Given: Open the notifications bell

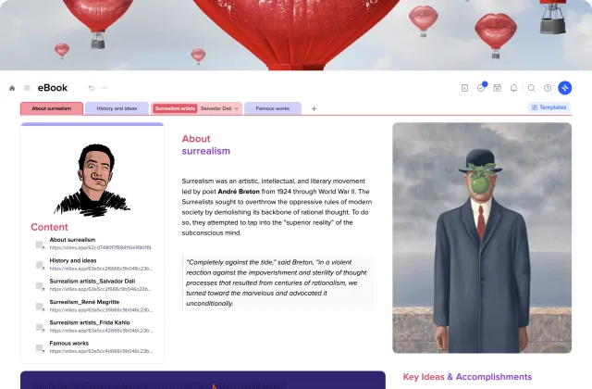Looking at the screenshot, I should point(514,88).
